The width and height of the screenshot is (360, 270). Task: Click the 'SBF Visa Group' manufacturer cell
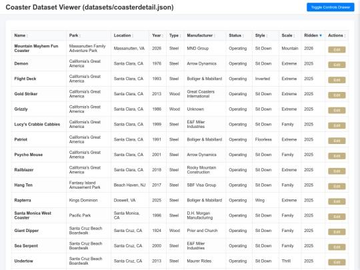click(205, 185)
